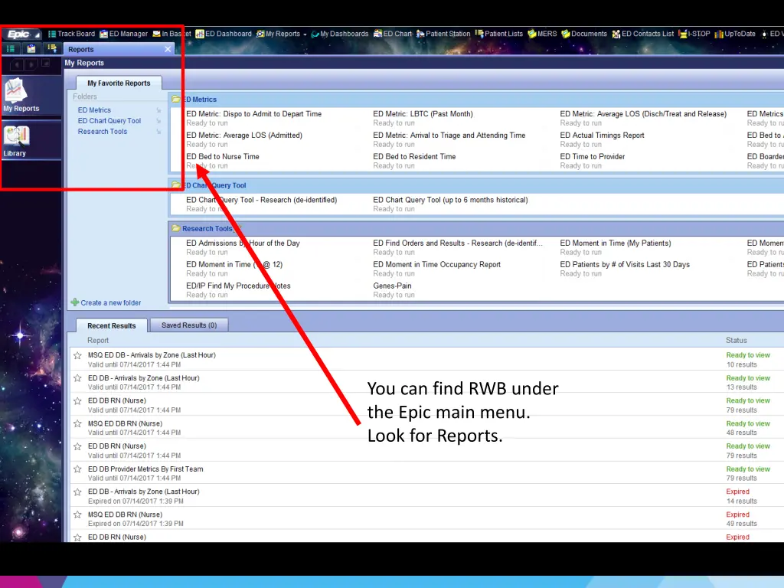Click the Report column header

tap(98, 340)
